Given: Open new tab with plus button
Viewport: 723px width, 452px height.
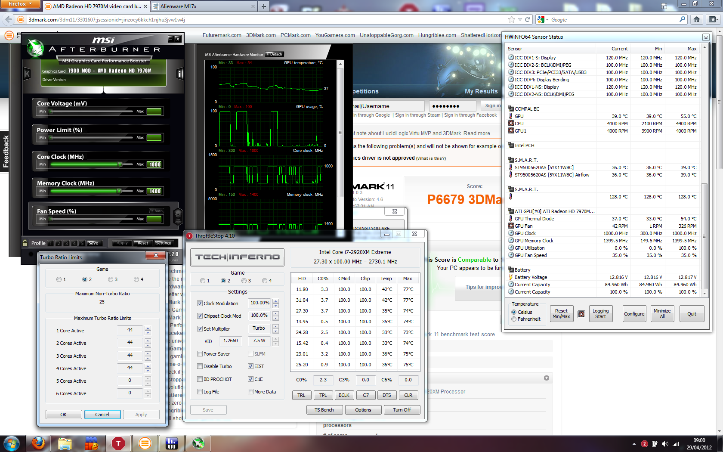Looking at the screenshot, I should [264, 6].
